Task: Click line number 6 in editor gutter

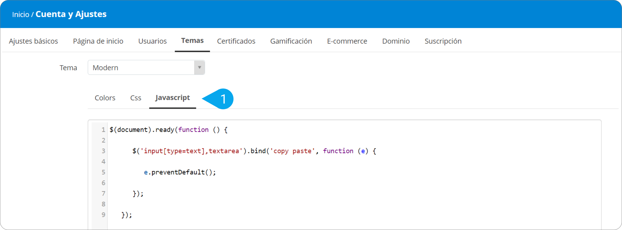Action: (103, 183)
